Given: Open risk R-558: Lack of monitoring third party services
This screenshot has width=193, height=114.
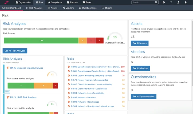Looking at the screenshot, I should pyautogui.click(x=92, y=76).
